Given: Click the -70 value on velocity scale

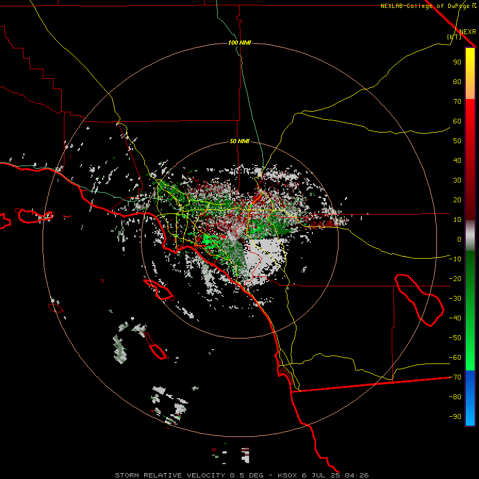Looking at the screenshot, I should coord(455,377).
